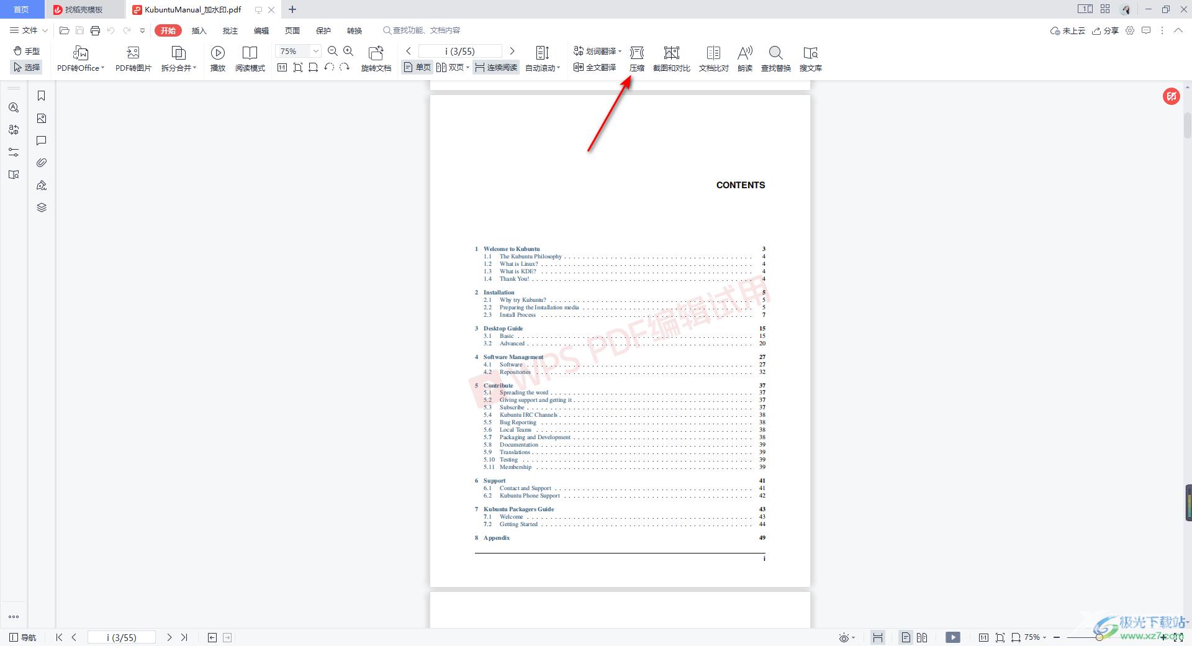
Task: Switch to the 保护 ribbon tab
Action: pyautogui.click(x=323, y=30)
